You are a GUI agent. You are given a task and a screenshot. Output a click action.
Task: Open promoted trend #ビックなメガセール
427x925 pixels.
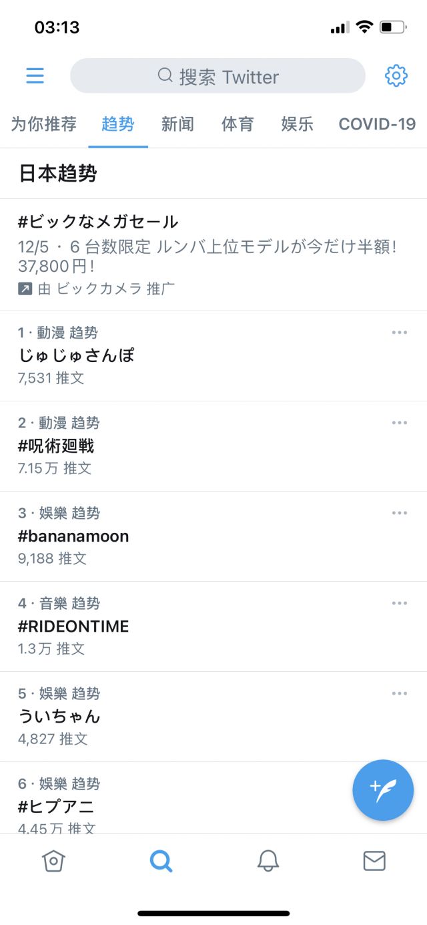[x=99, y=222]
